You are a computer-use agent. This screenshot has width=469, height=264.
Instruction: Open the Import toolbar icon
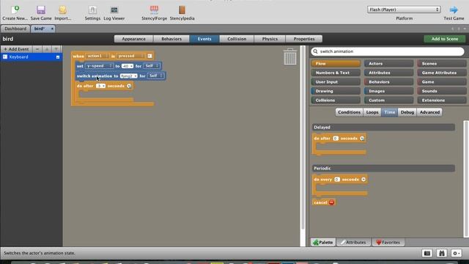coord(62,10)
